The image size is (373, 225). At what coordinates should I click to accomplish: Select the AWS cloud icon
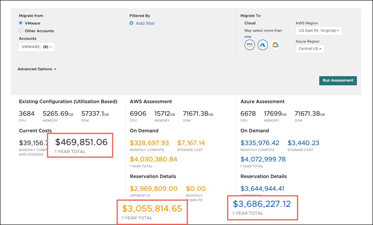pos(249,45)
